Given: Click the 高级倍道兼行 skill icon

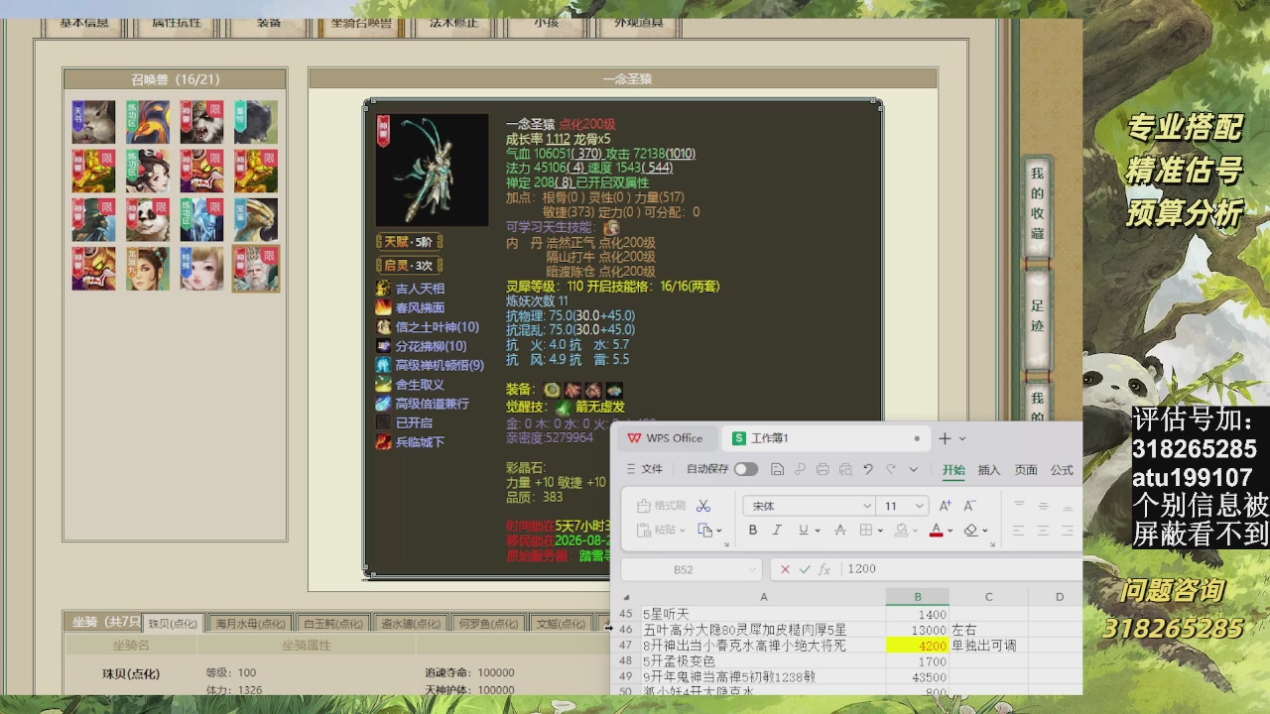Looking at the screenshot, I should coord(384,404).
